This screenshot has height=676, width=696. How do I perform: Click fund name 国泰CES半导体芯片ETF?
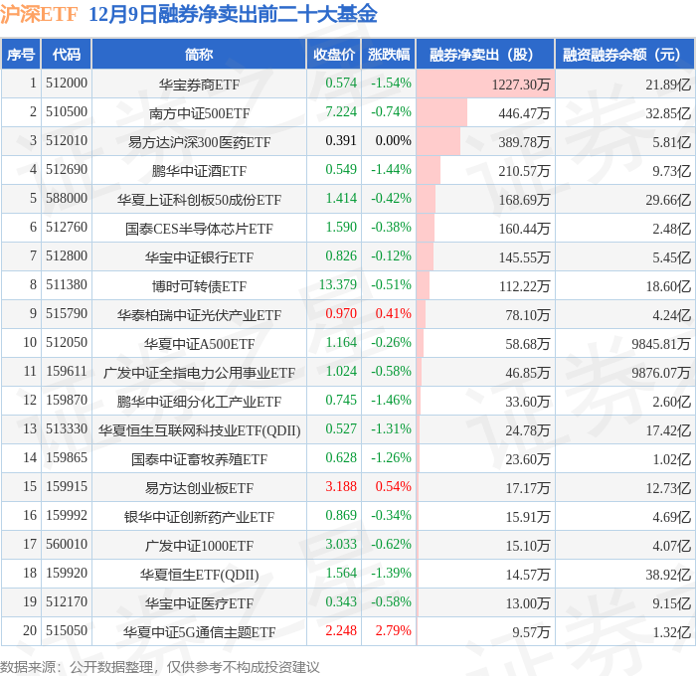(x=199, y=229)
